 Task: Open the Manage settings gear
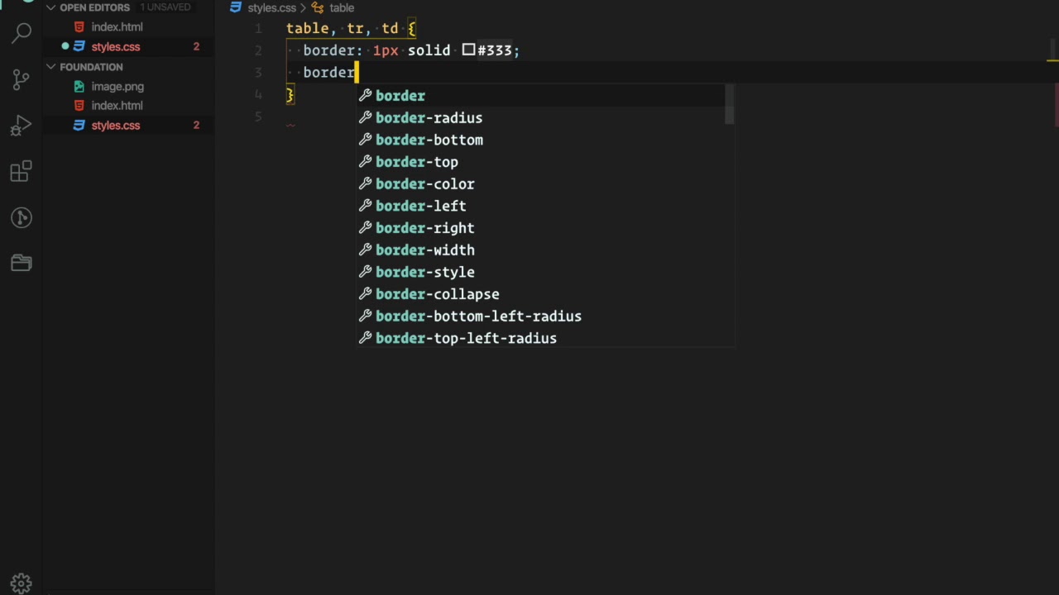pyautogui.click(x=22, y=583)
